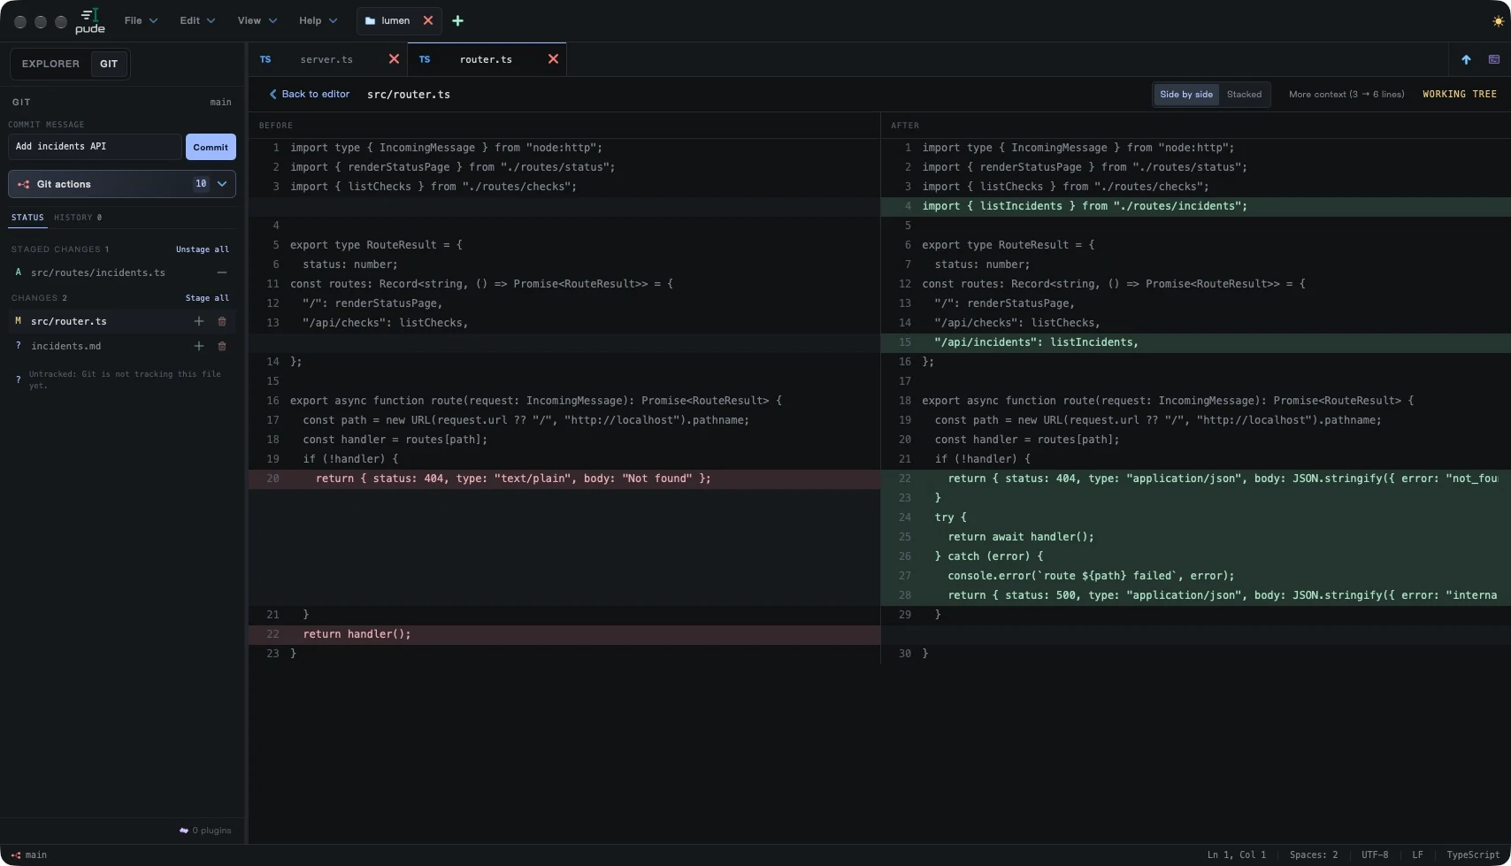This screenshot has height=866, width=1511.
Task: Open the Status tab in Git panel
Action: click(x=27, y=218)
